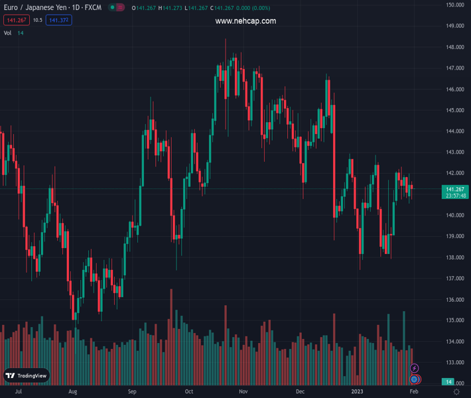
Task: Click the spread value 10.5
Action: [x=37, y=21]
